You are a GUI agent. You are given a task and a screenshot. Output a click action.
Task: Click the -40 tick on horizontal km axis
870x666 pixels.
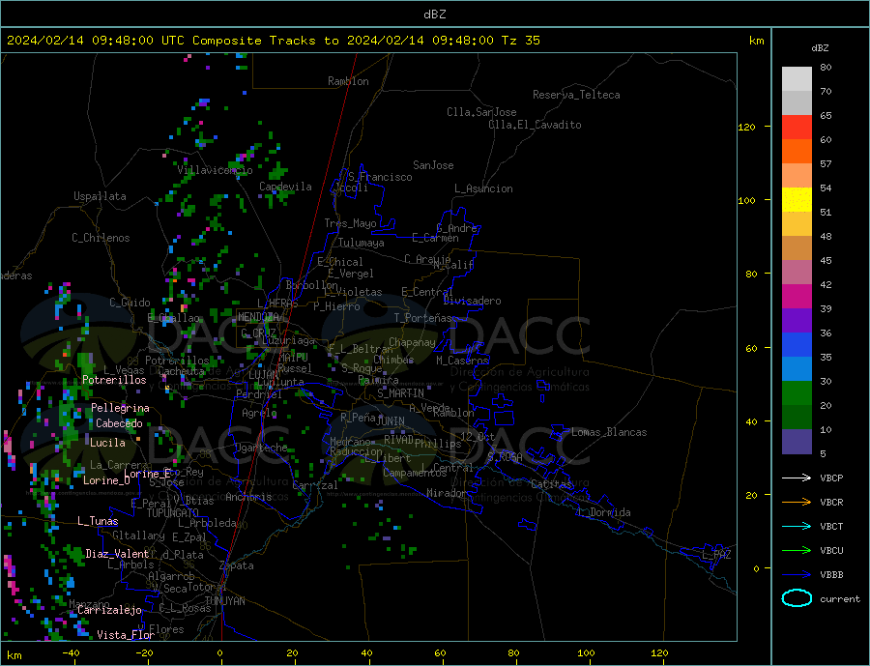tap(71, 652)
